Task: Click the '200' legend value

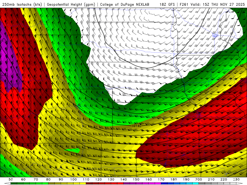Action: [199, 179]
